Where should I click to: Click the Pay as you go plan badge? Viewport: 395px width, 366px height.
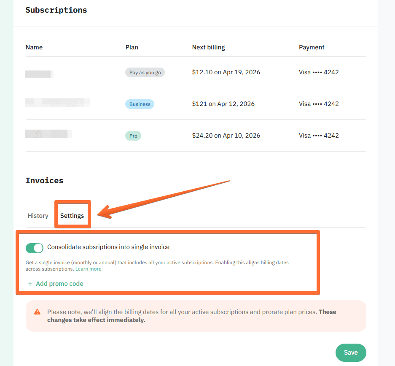145,73
